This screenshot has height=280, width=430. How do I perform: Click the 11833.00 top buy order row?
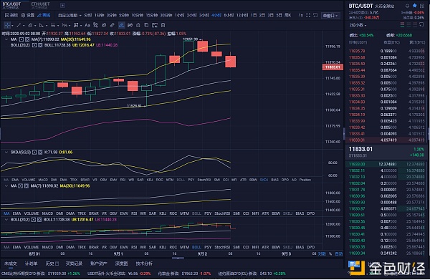(387, 164)
